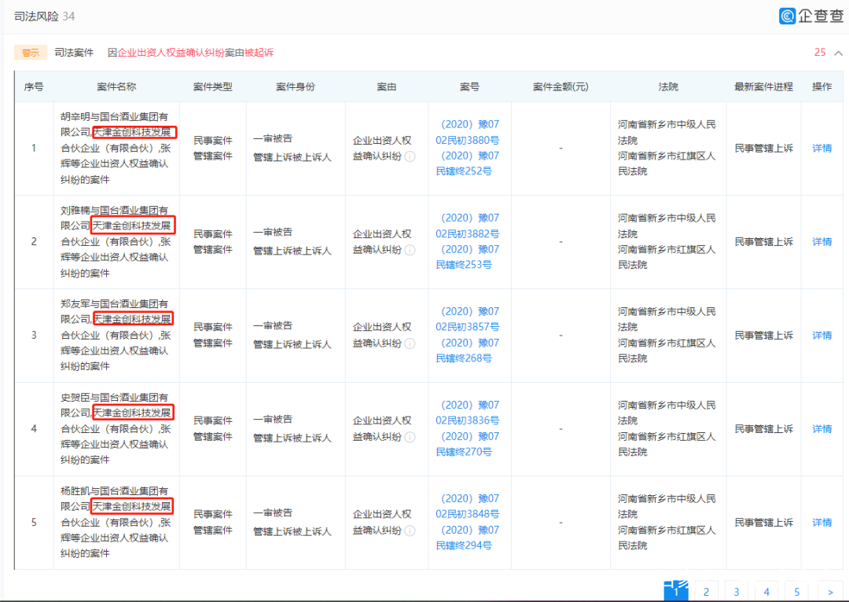This screenshot has height=602, width=849.
Task: Click the 司法案件 label
Action: 74,53
